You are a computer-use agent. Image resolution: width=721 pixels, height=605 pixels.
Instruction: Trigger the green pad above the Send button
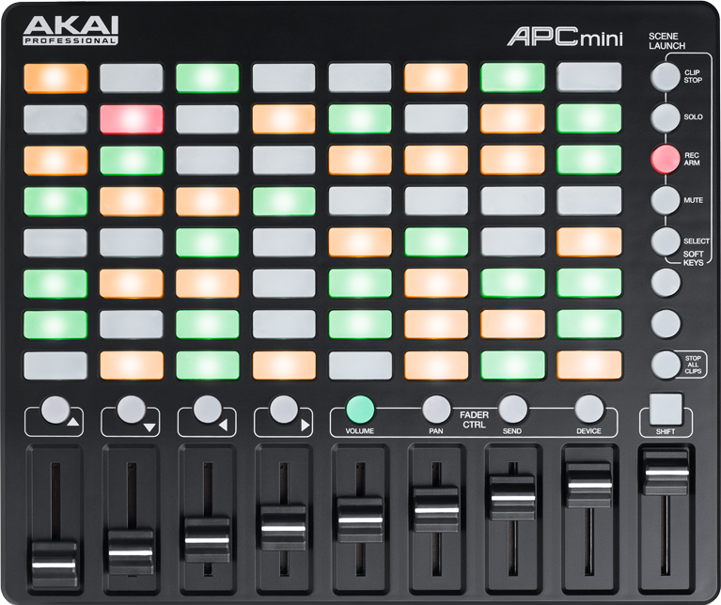(x=512, y=365)
